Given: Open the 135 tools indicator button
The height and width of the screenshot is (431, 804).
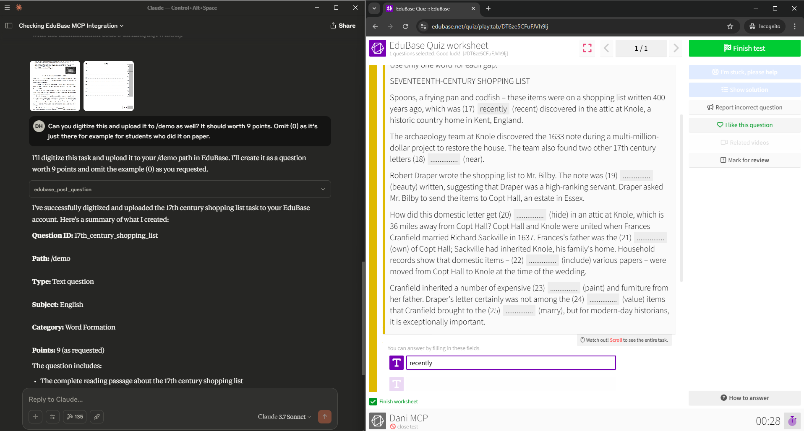Looking at the screenshot, I should point(75,417).
